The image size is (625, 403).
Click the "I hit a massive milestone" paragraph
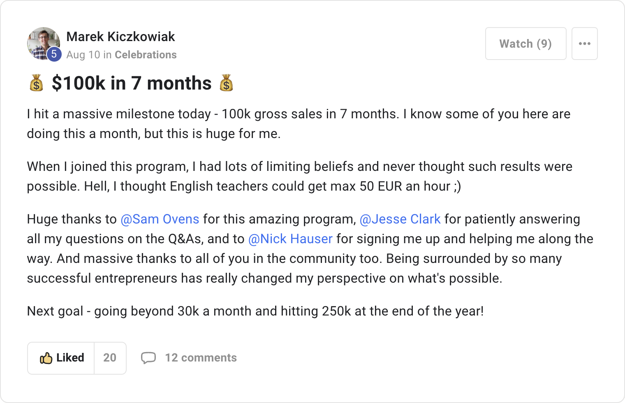pos(298,124)
